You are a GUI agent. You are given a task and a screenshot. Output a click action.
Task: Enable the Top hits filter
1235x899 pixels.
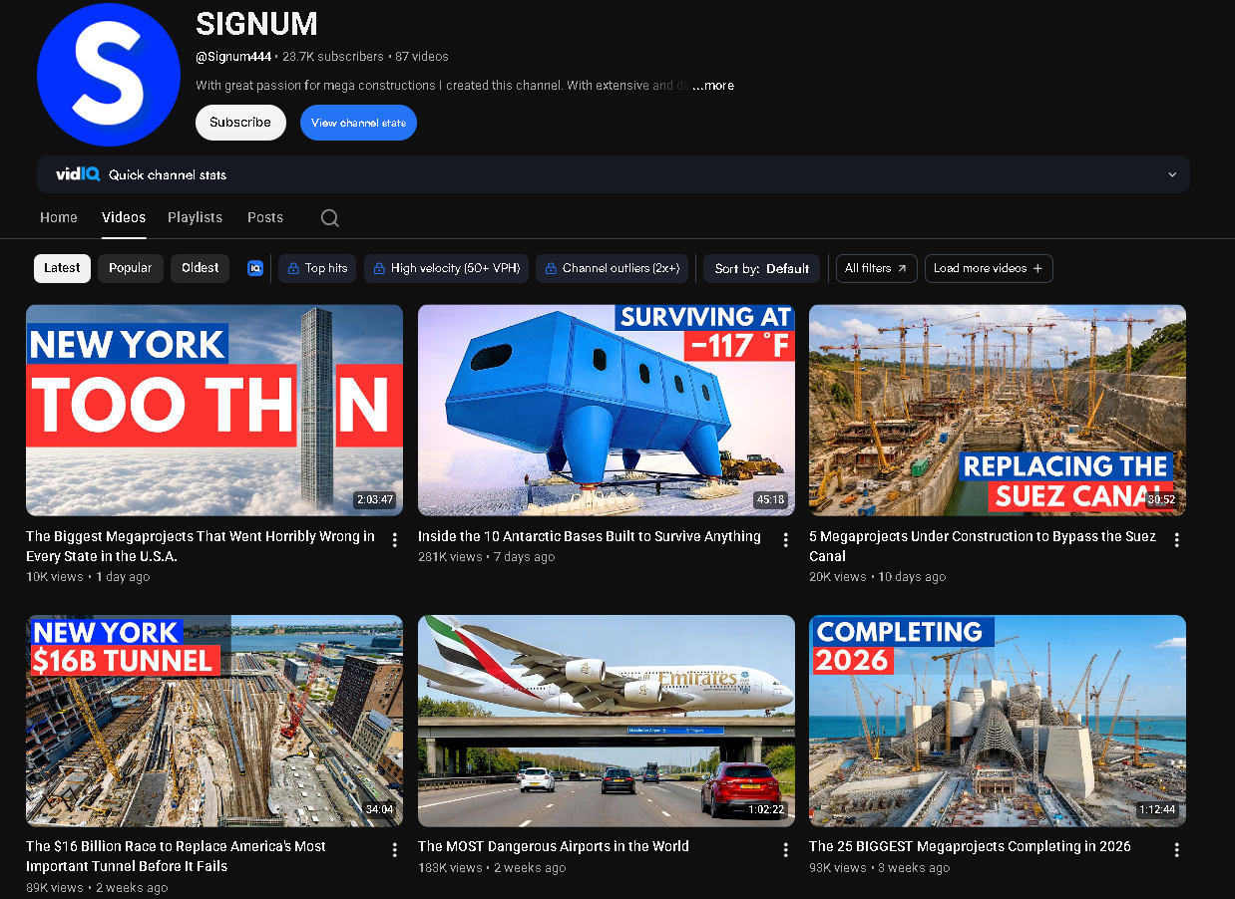click(x=317, y=268)
